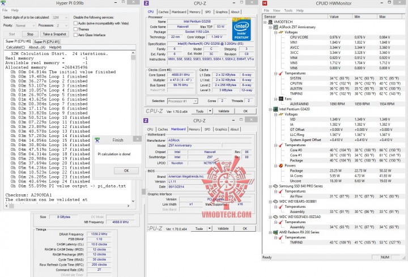408x277 pixels.
Task: Collapse the VMODTECH root tree node
Action: [265, 22]
